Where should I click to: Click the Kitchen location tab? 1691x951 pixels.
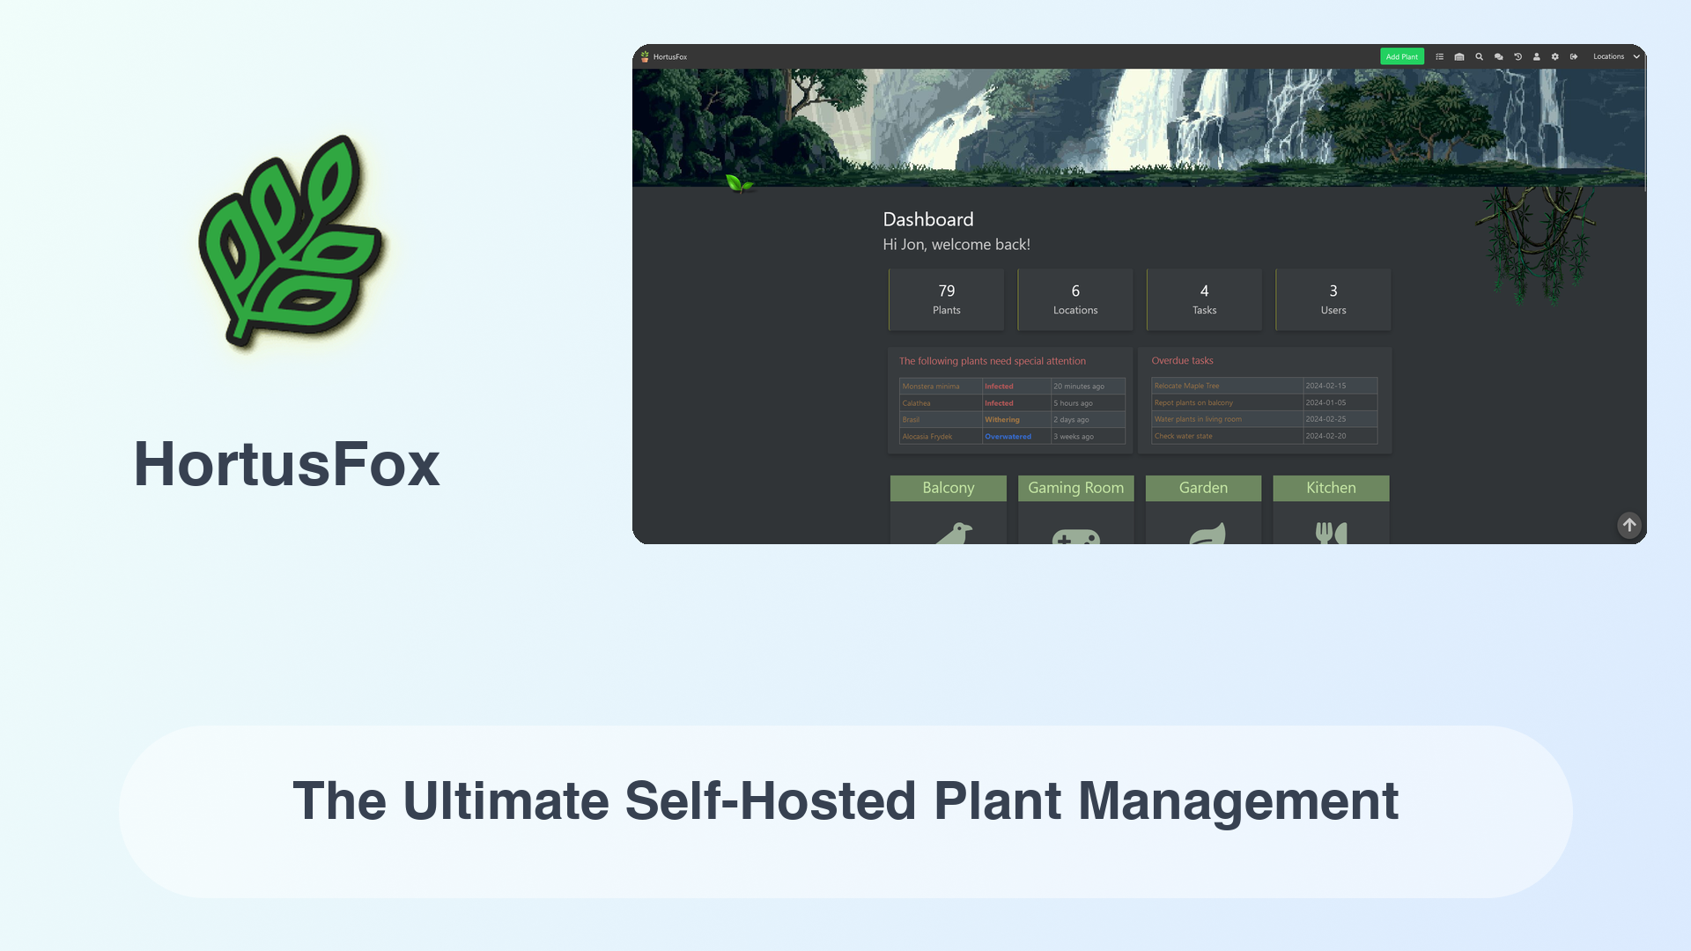pos(1331,488)
